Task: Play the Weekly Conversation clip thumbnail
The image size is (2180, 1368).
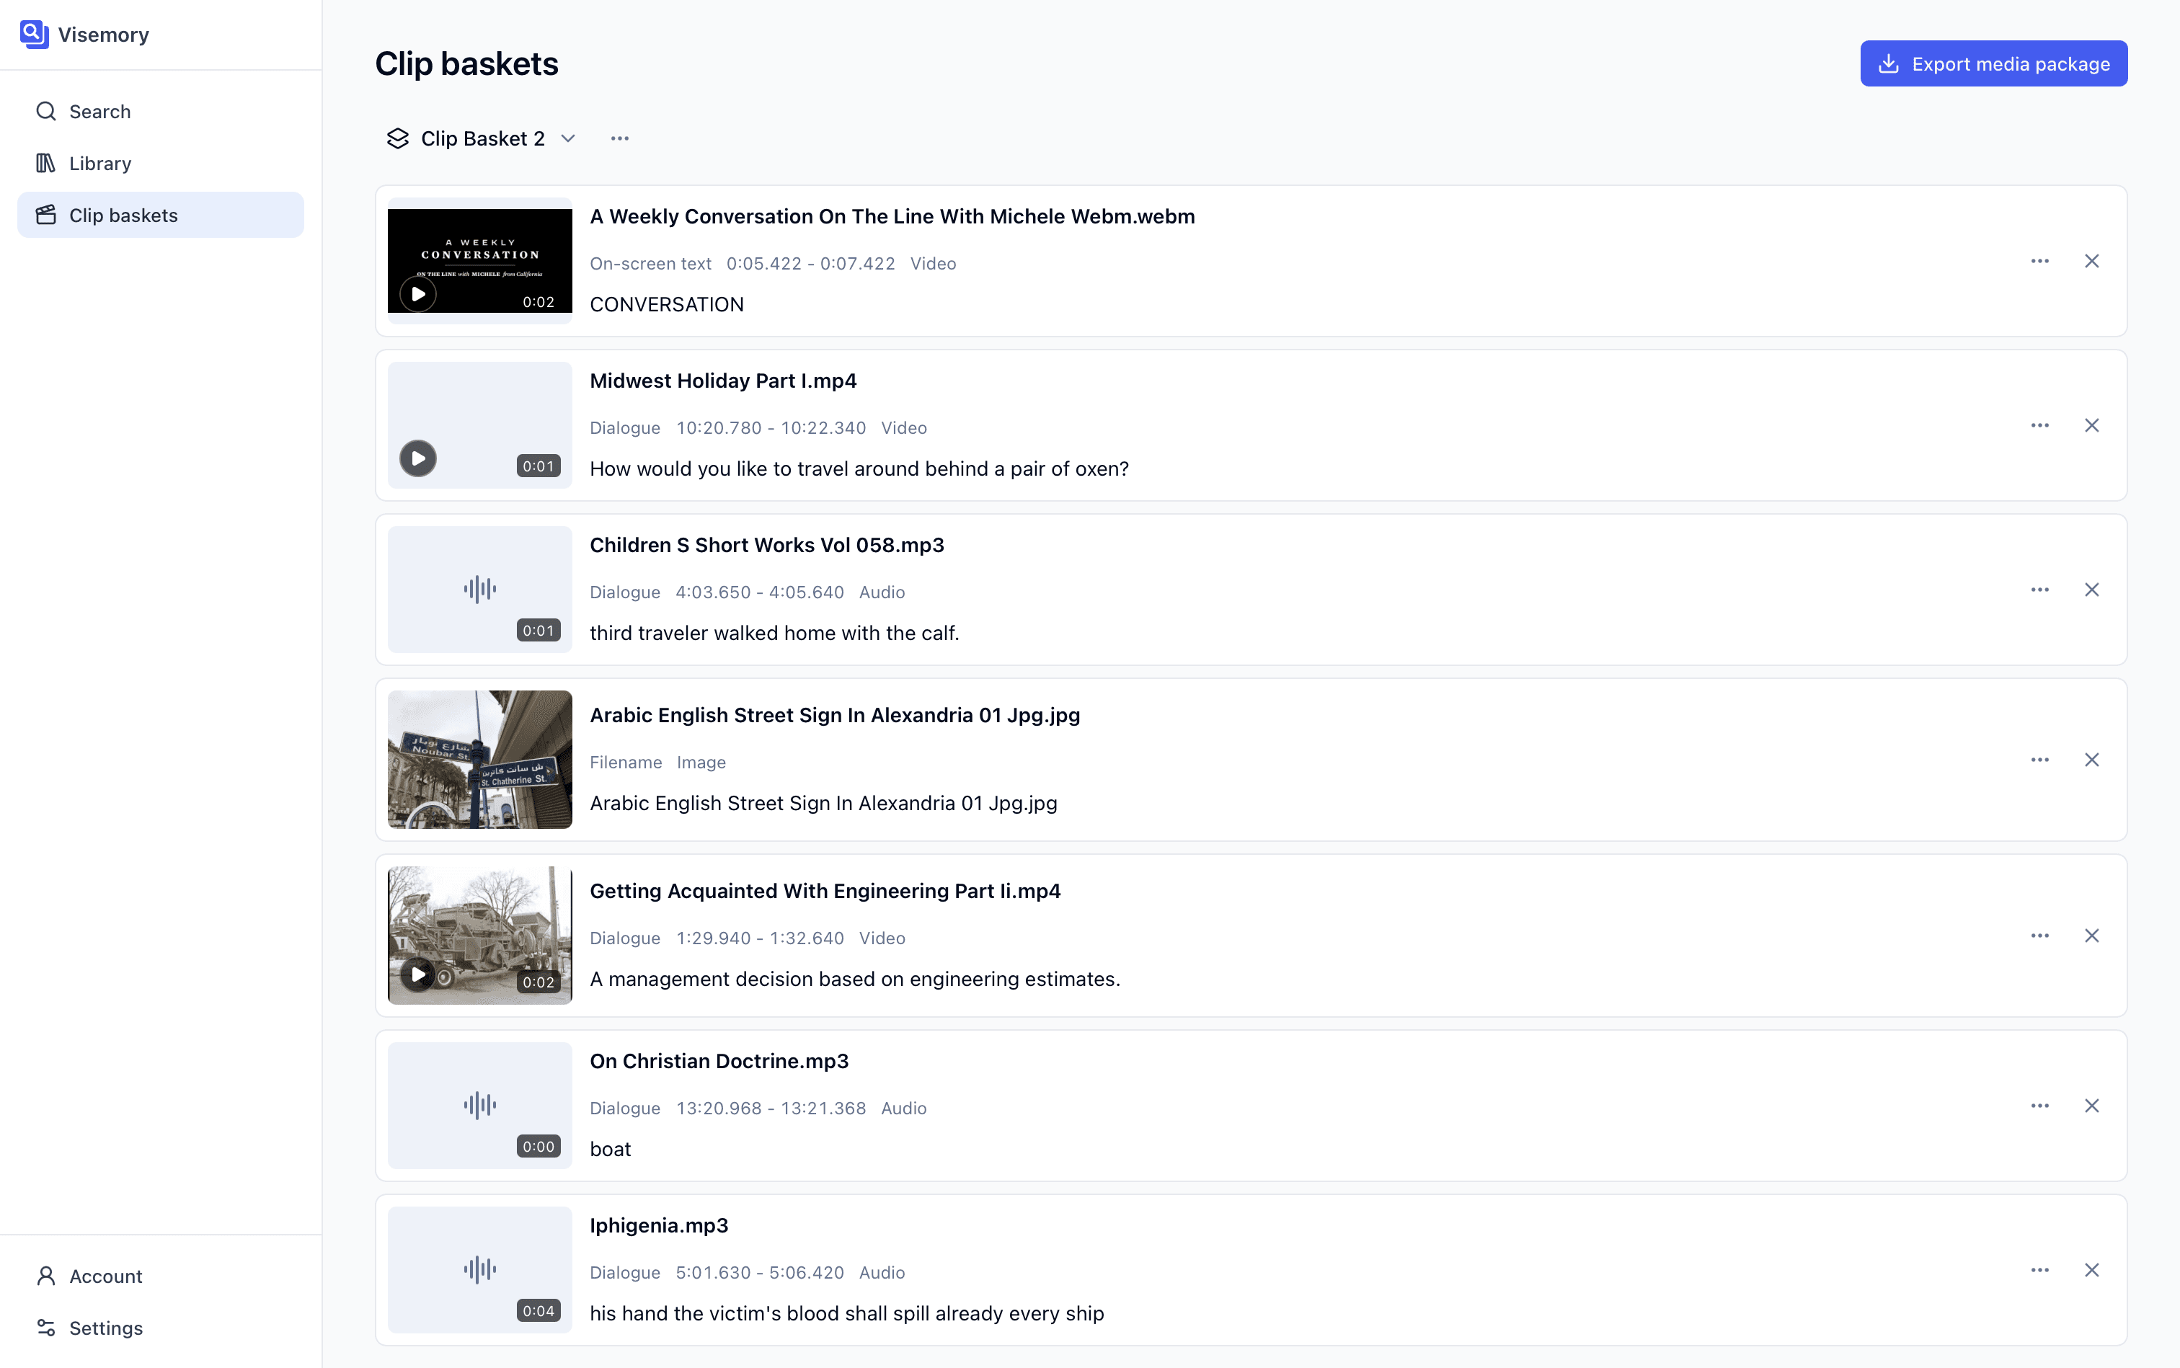Action: coord(418,294)
